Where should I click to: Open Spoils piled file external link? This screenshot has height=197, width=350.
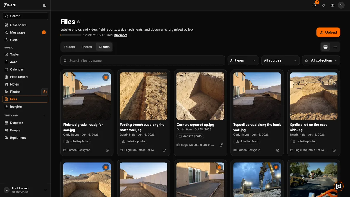pyautogui.click(x=335, y=150)
